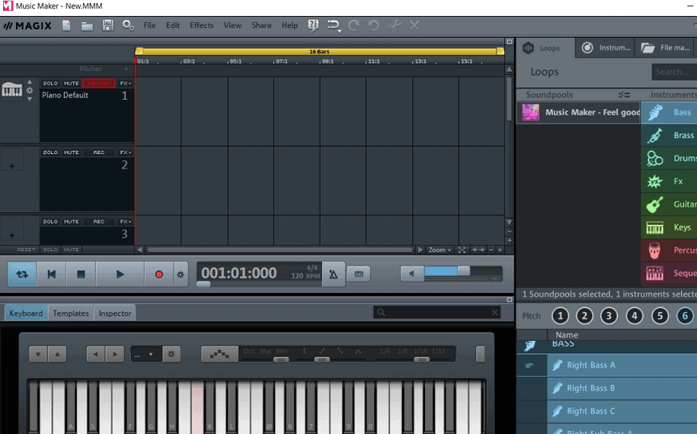Viewport: 697px width, 434px height.
Task: Expand the Zoom dropdown below the arranger
Action: click(x=439, y=250)
